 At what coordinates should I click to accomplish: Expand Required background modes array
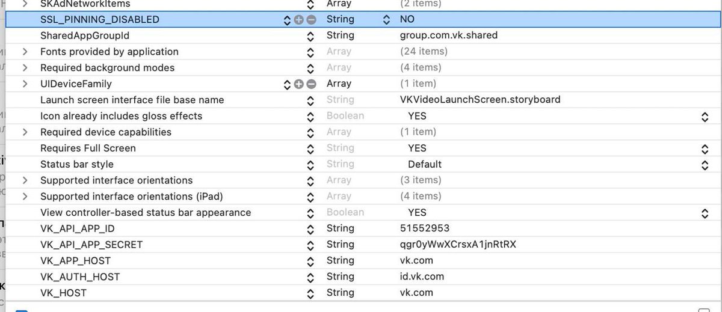point(25,68)
